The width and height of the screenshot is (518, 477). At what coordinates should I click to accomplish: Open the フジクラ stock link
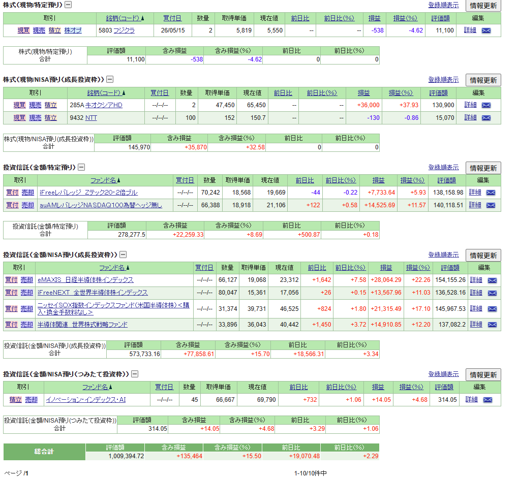[124, 30]
